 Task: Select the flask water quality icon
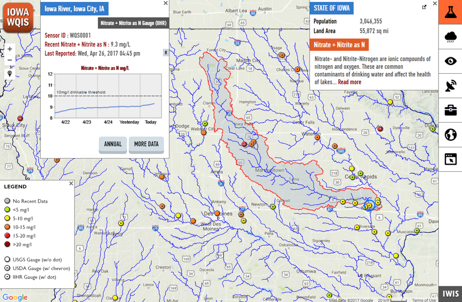(450, 12)
